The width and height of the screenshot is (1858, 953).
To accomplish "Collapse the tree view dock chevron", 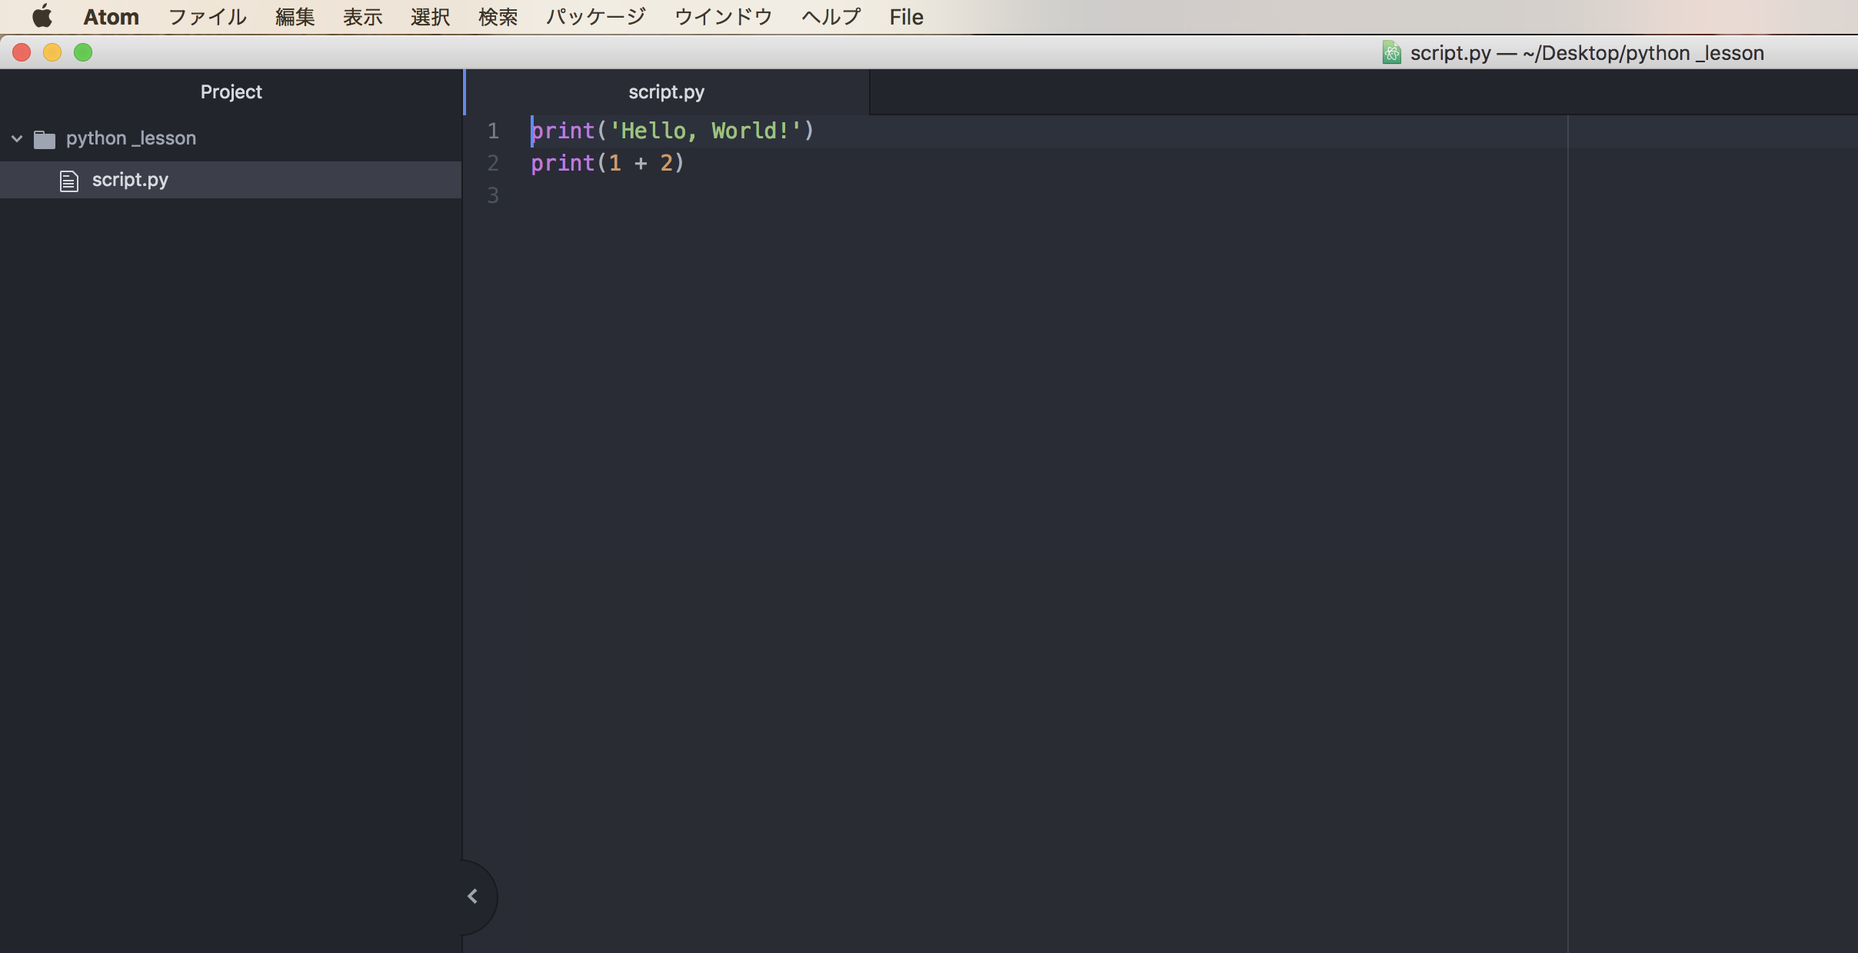I will tap(473, 896).
